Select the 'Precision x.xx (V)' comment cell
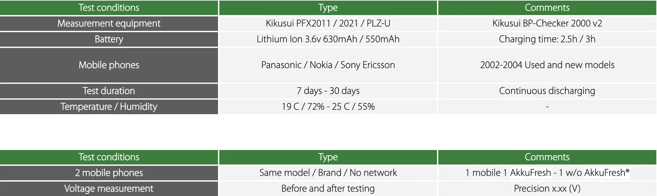Screen dimensions: 657x196 click(547, 188)
